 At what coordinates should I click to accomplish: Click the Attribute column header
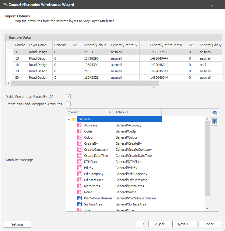(x=137, y=112)
